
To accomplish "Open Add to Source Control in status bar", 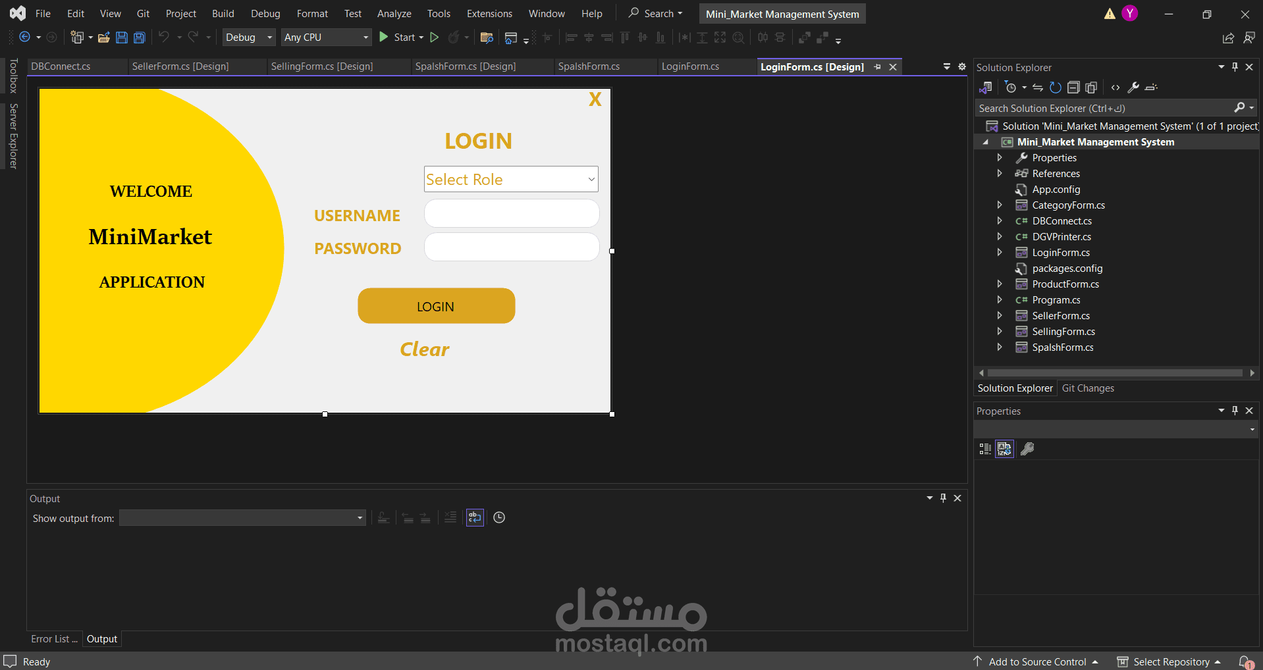I will [x=1037, y=661].
